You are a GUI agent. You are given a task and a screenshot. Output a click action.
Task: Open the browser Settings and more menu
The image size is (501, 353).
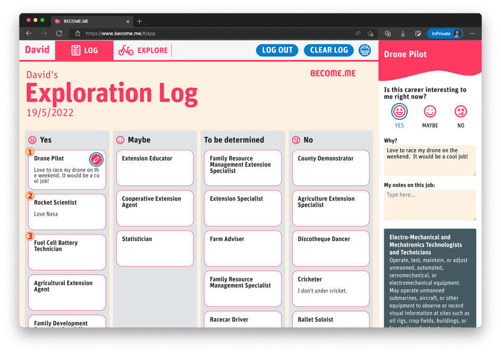472,33
